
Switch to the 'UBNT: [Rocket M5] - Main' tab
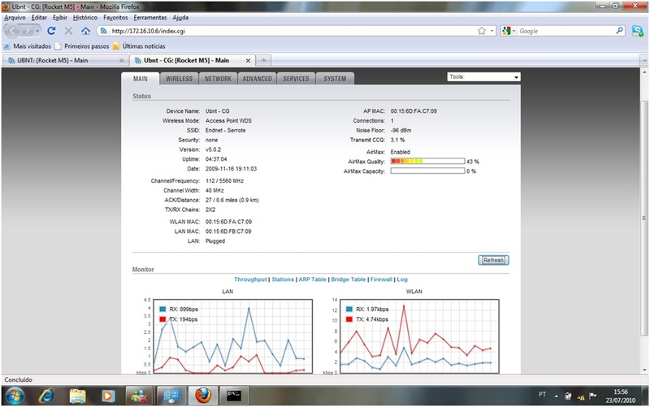[x=65, y=60]
